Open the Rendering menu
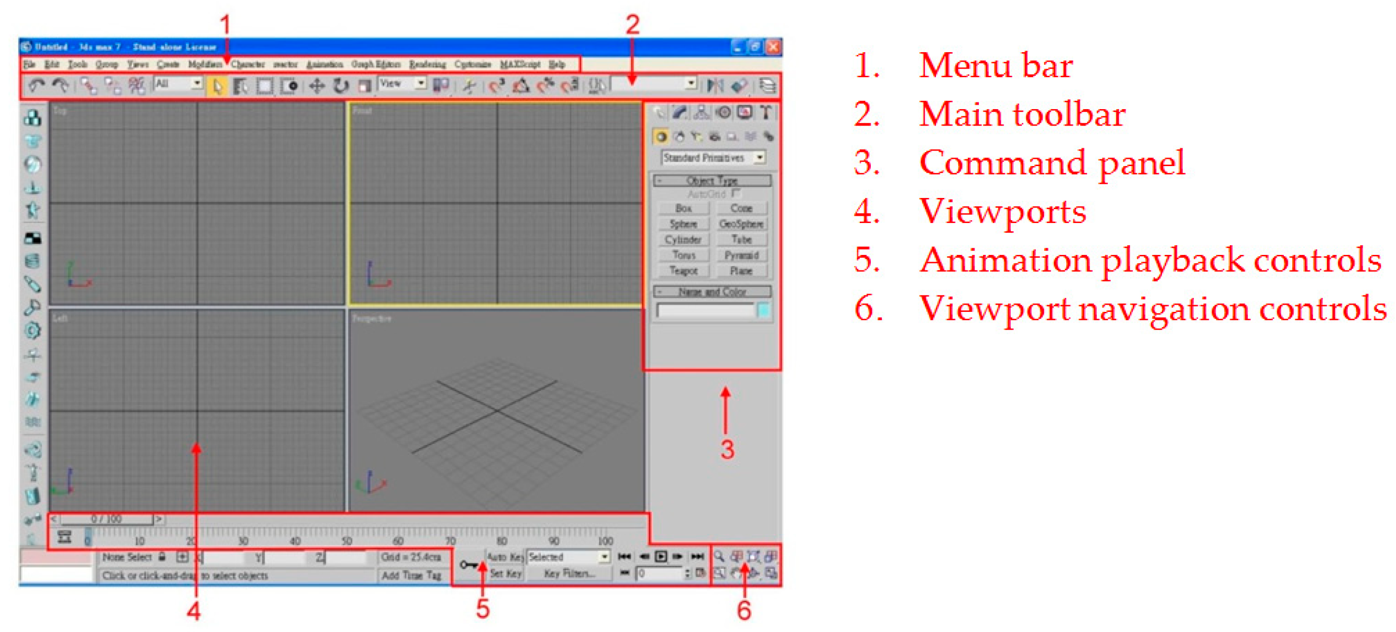The image size is (1396, 632). click(x=427, y=65)
